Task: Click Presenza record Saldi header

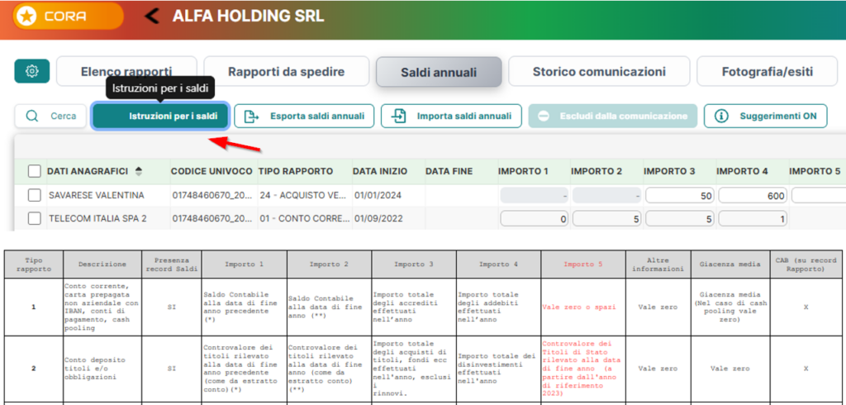Action: tap(171, 264)
